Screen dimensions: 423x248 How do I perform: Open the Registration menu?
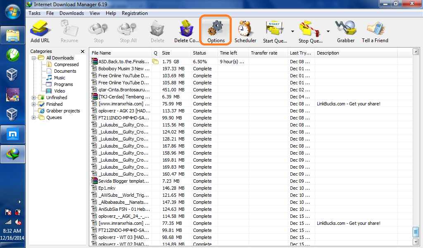[x=135, y=13]
